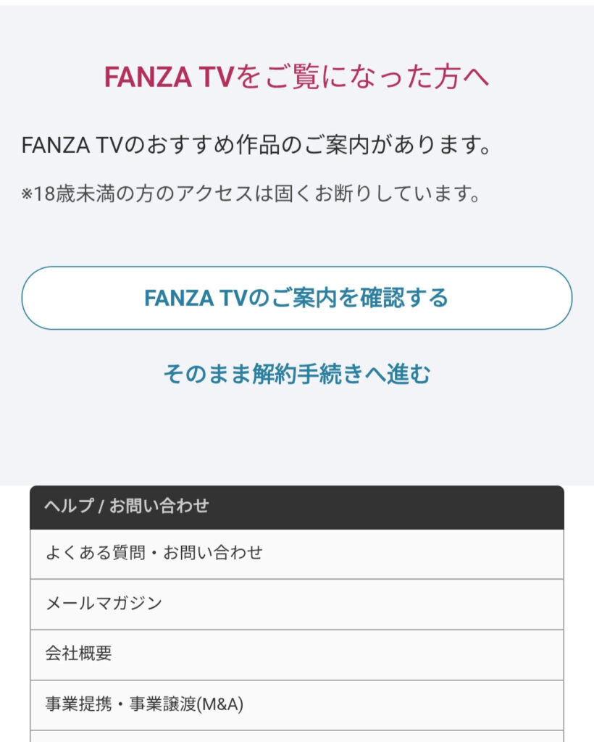Click the 18歳未満 access restriction notice
The width and height of the screenshot is (594, 742).
(x=251, y=195)
